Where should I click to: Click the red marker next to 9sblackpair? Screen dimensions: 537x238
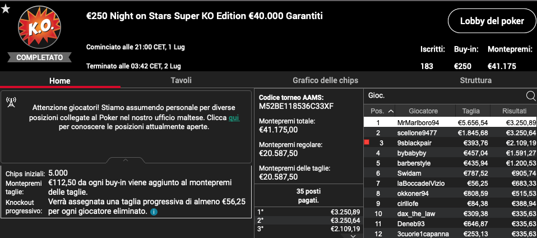click(x=367, y=142)
